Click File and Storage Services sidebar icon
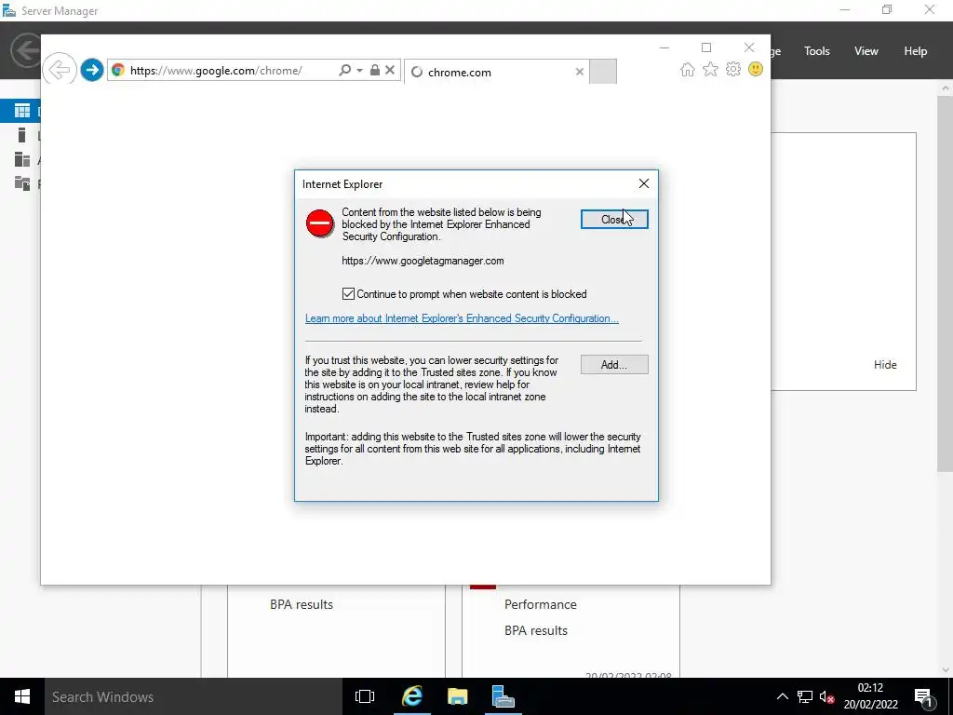This screenshot has width=953, height=715. [22, 183]
